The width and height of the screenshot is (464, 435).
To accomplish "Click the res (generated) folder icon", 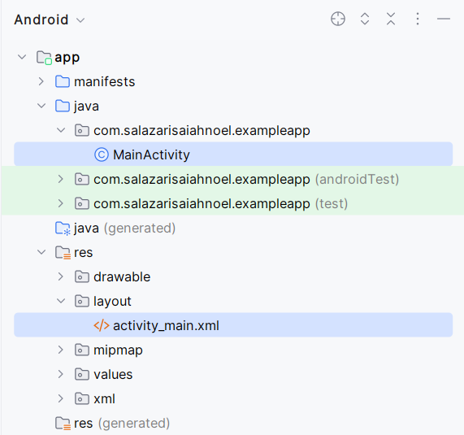I will (x=63, y=424).
